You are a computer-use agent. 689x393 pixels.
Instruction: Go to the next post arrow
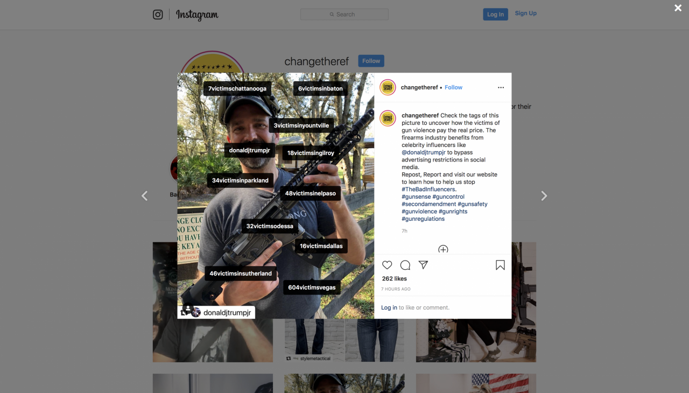544,196
